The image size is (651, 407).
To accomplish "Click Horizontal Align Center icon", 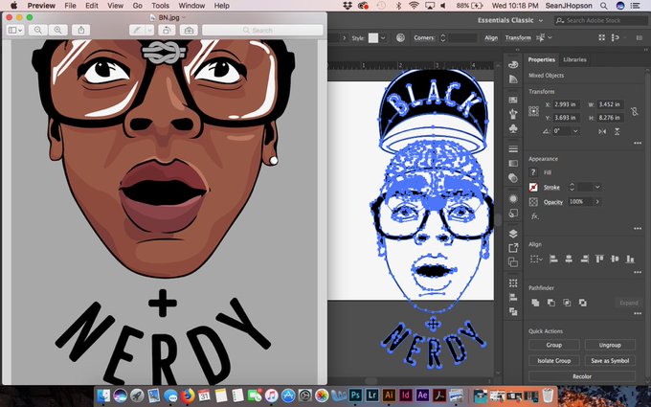I will [x=569, y=260].
